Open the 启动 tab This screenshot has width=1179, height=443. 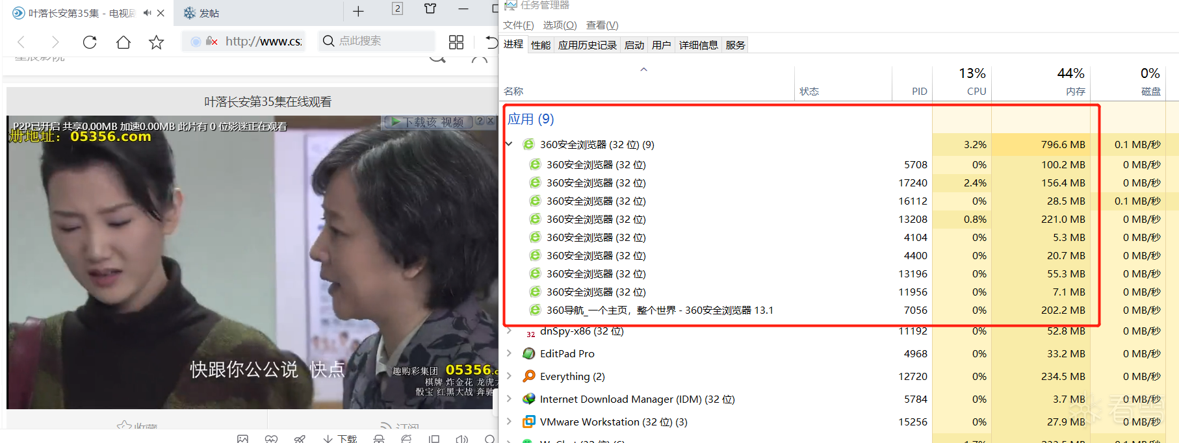coord(634,45)
